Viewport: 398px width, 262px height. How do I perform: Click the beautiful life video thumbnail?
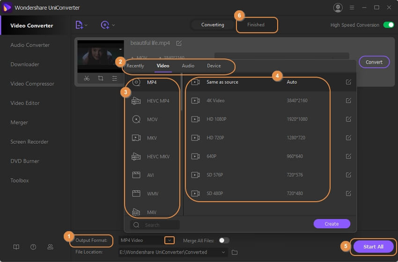[101, 56]
